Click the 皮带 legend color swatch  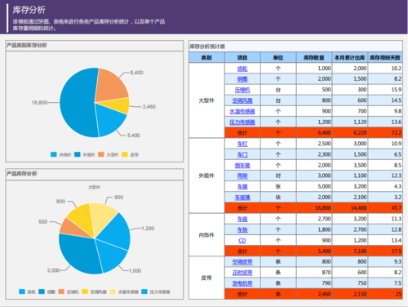coord(125,154)
